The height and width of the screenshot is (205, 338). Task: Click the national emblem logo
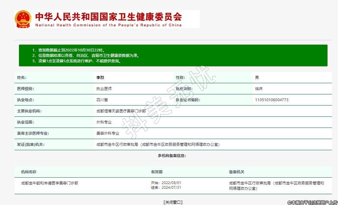click(23, 19)
